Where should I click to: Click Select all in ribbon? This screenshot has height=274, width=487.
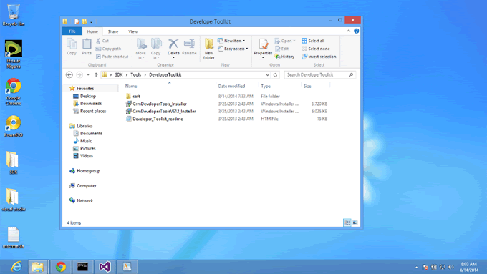[313, 41]
